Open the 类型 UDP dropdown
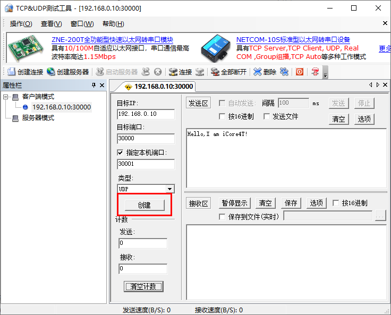The height and width of the screenshot is (315, 391). (169, 189)
